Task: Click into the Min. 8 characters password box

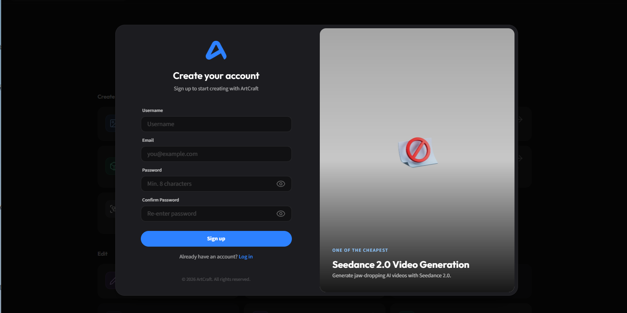Action: pyautogui.click(x=216, y=184)
